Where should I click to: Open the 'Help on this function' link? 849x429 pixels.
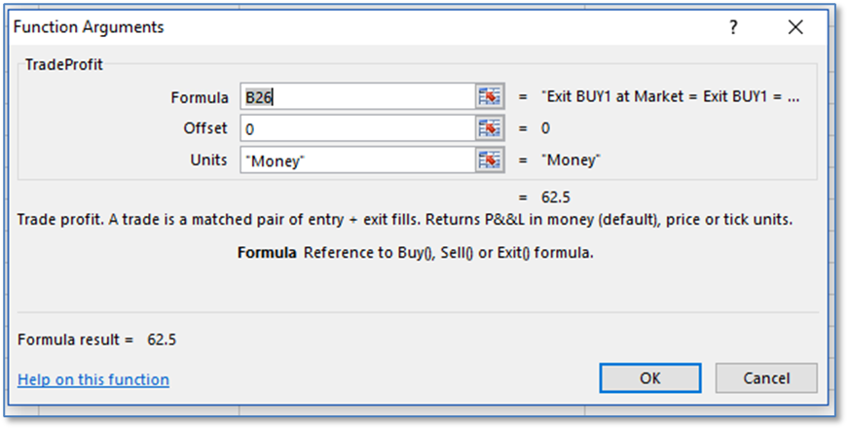pyautogui.click(x=93, y=379)
